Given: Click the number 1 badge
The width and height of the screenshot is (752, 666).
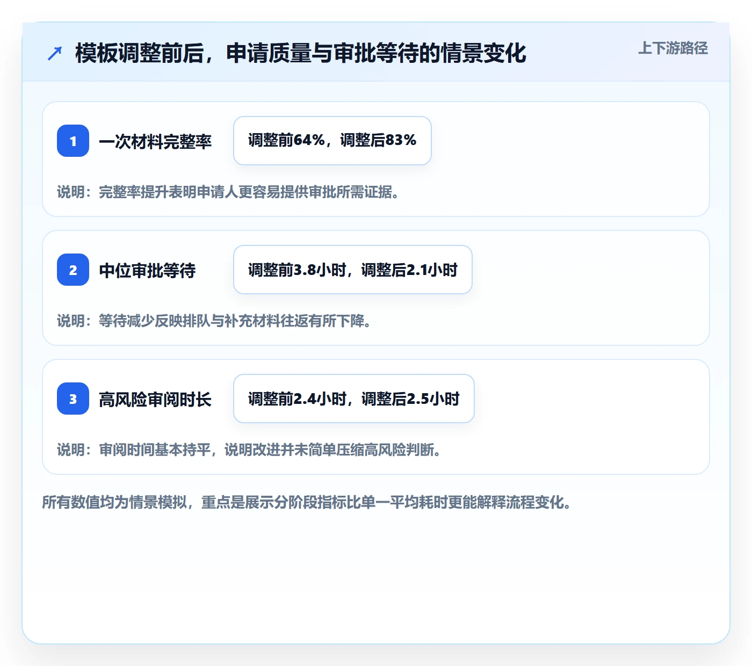Looking at the screenshot, I should tap(73, 141).
